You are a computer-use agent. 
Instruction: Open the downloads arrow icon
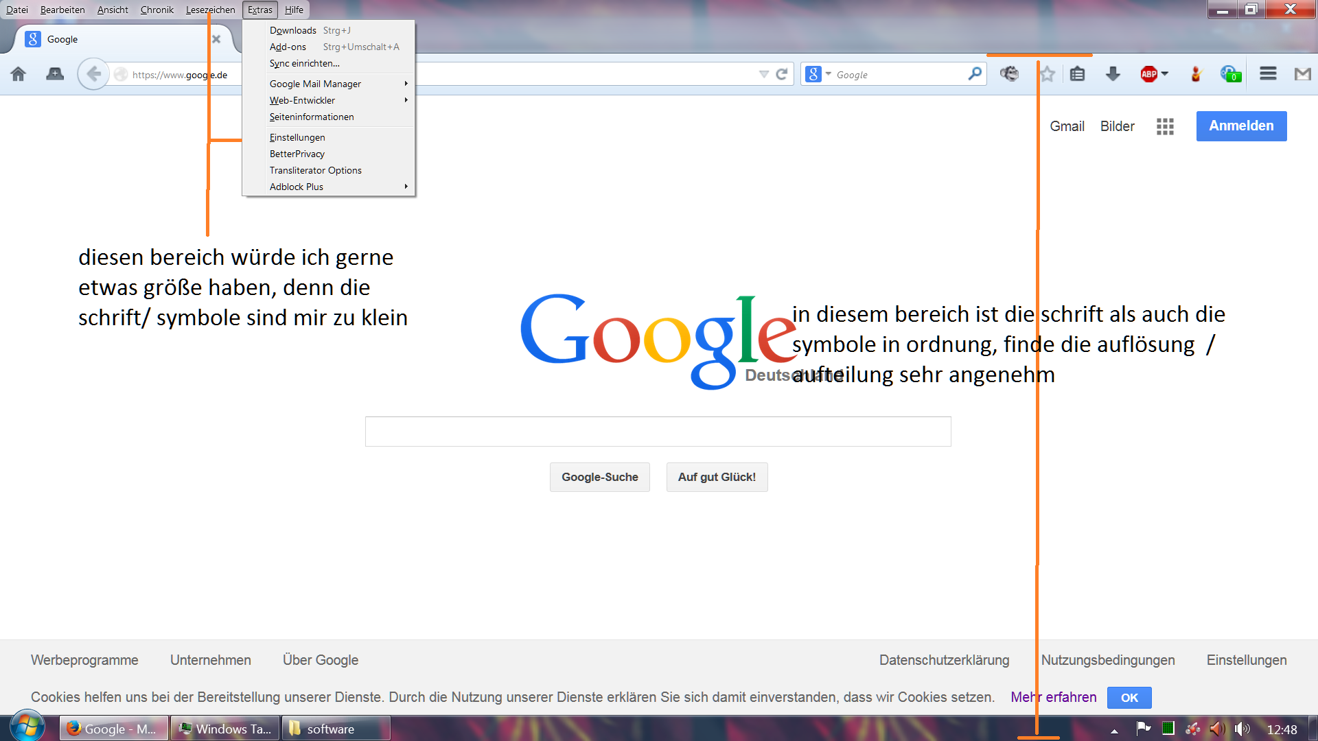[x=1113, y=74]
